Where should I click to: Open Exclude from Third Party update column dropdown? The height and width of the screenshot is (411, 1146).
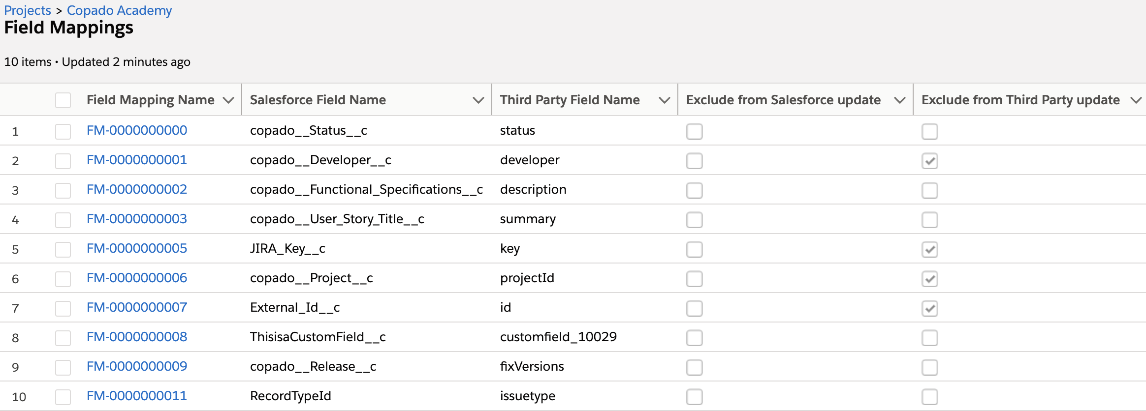pos(1136,100)
